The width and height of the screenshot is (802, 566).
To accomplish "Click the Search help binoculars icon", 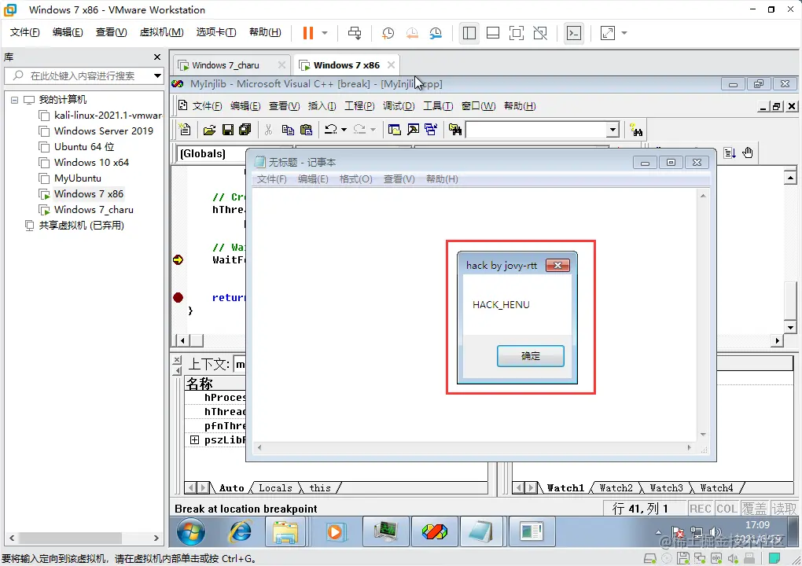I will click(x=636, y=131).
